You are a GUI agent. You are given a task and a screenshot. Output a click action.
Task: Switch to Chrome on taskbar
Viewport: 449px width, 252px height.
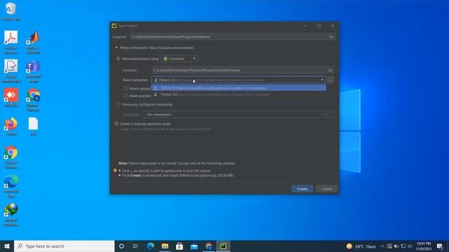click(209, 246)
